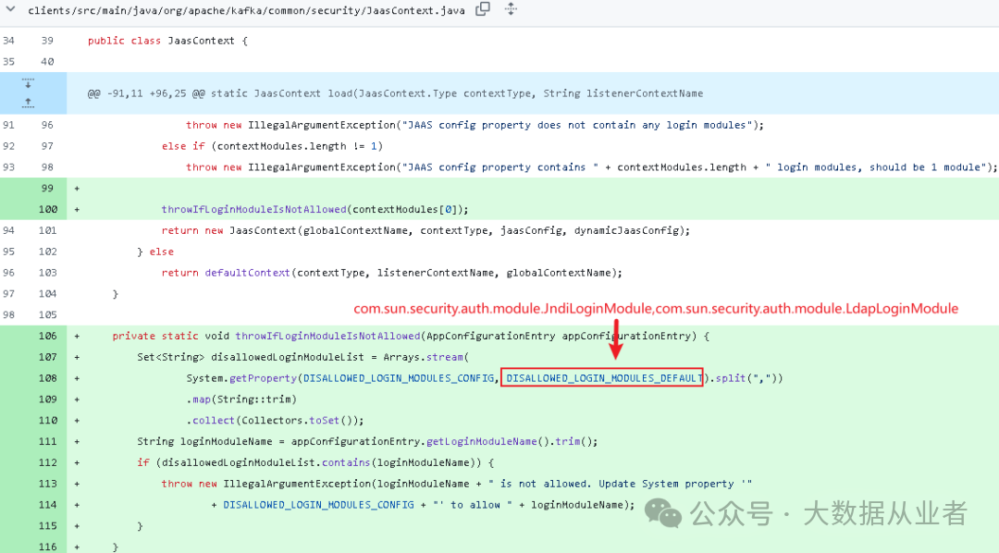Click 'DISALLOWED_LOGIN_MODULES_CONFIG' on line 114
Screen dimensions: 999x553
click(318, 504)
